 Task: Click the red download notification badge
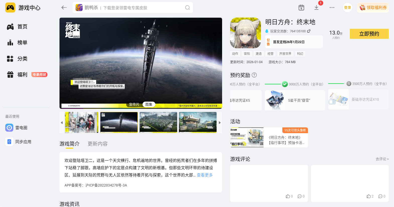320,3
